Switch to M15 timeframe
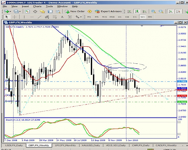This screenshot has height=150, width=188. pyautogui.click(x=104, y=17)
